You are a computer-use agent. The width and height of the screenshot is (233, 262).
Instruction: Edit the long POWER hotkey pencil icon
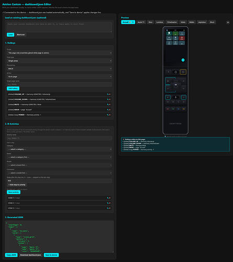click(108, 115)
